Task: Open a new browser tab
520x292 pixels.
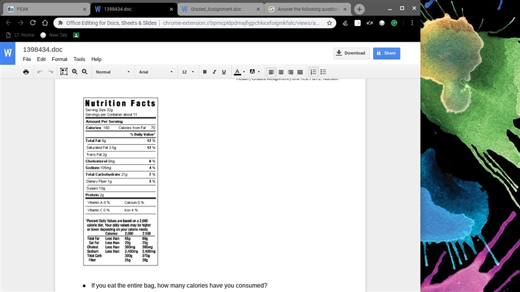Action: [x=359, y=9]
